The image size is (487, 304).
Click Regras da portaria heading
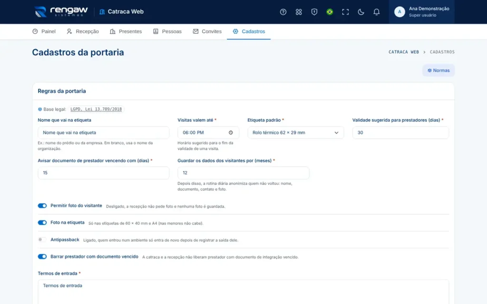[x=62, y=91]
